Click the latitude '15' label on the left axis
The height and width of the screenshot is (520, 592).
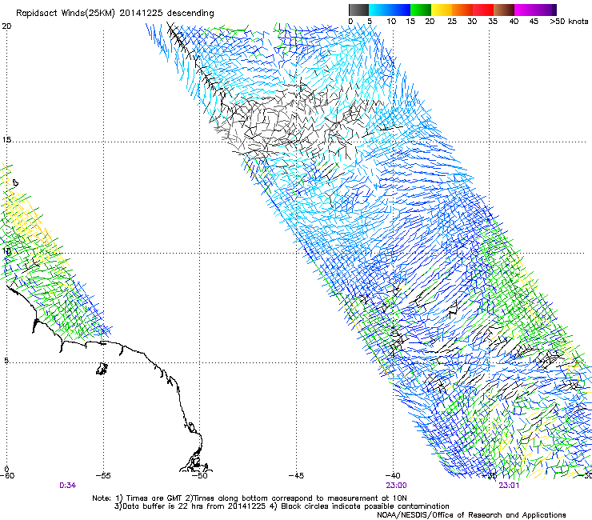(x=6, y=140)
